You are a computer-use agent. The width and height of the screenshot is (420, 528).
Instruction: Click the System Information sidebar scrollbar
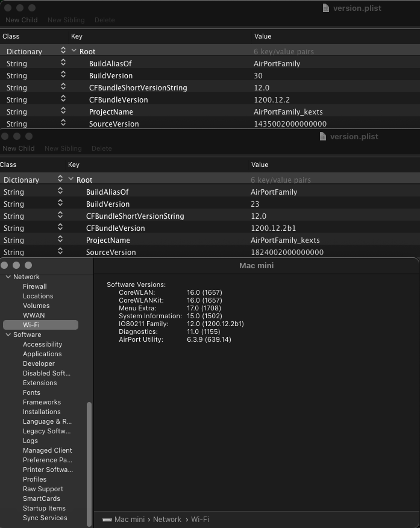point(89,464)
